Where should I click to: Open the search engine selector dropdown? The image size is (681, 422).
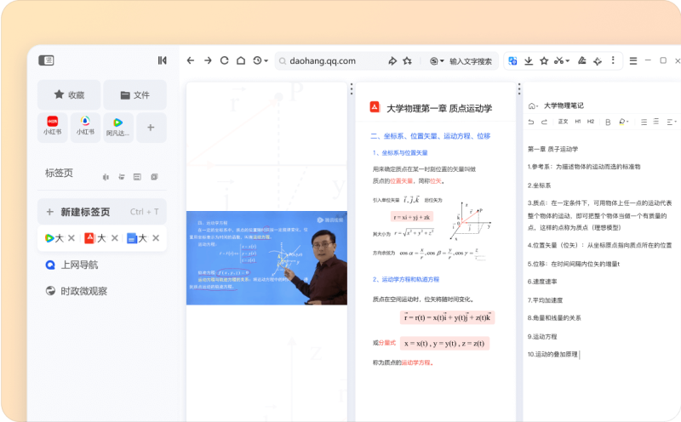(437, 61)
